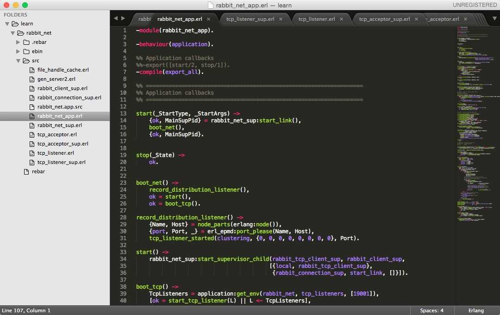The height and width of the screenshot is (315, 500).
Task: Click the FOLDERS sidebar heading
Action: (15, 15)
